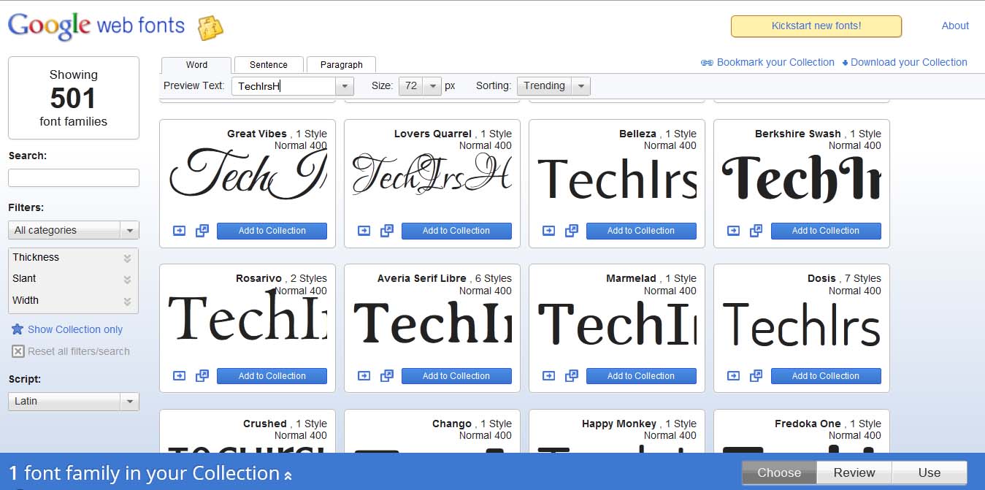Click the quick-use arrow icon for Lovers Quarrel
Screen dimensions: 985x490
[x=364, y=231]
